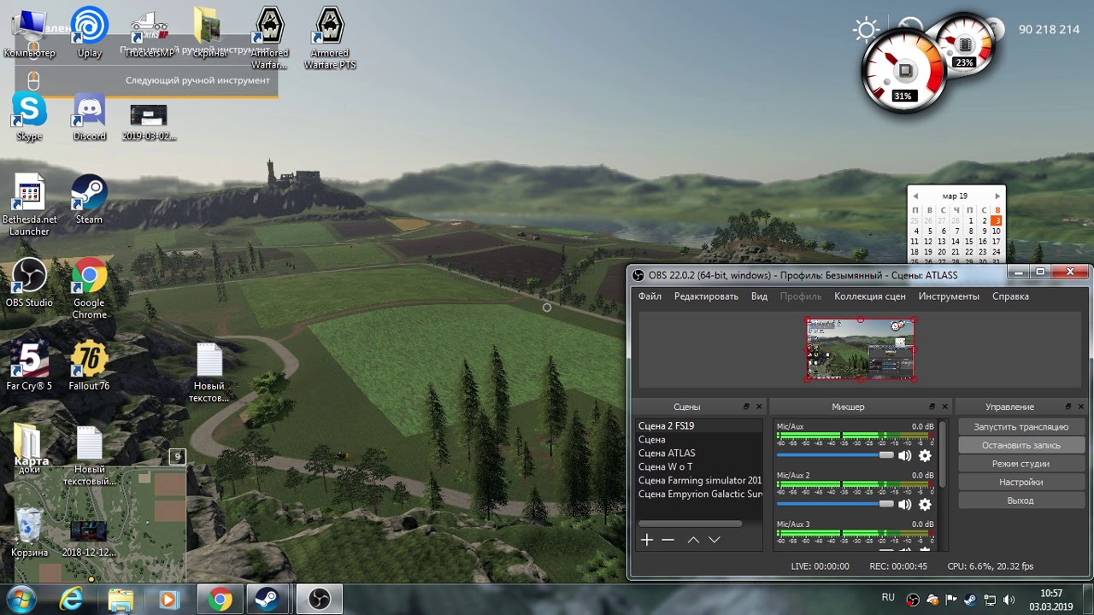Image resolution: width=1094 pixels, height=615 pixels.
Task: Open OBS Настройки
Action: click(x=1020, y=482)
